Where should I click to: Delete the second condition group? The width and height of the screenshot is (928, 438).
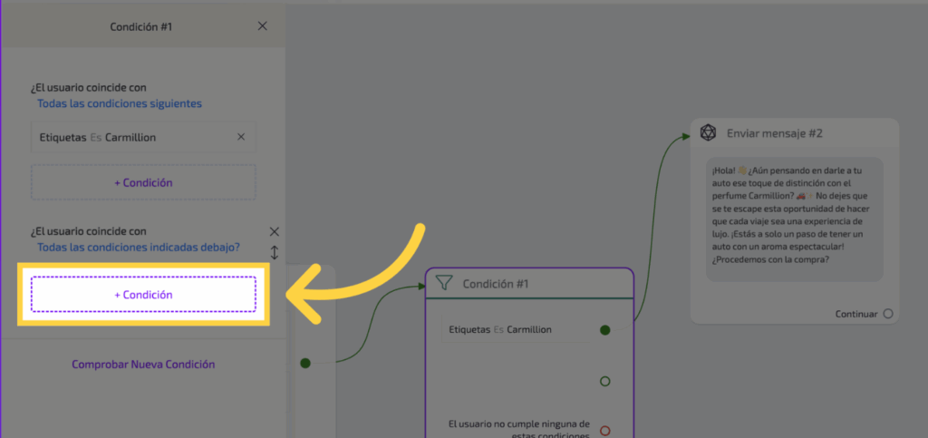pyautogui.click(x=275, y=231)
